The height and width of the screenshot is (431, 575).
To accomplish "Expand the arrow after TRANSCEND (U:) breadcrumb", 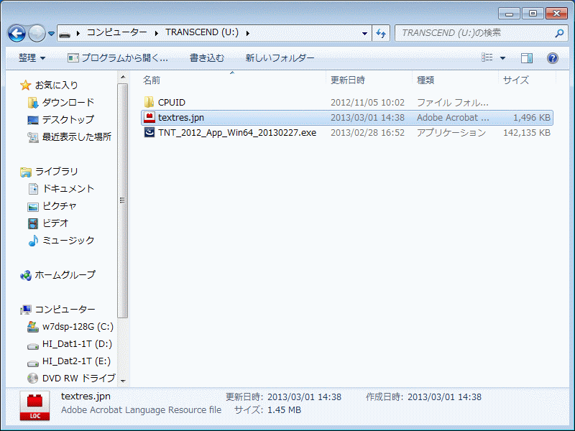I will tap(248, 33).
